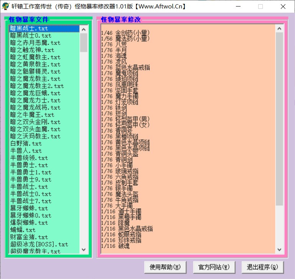This screenshot has width=295, height=279.
Task: Click file list scroll down arrow
Action: [x=84, y=249]
